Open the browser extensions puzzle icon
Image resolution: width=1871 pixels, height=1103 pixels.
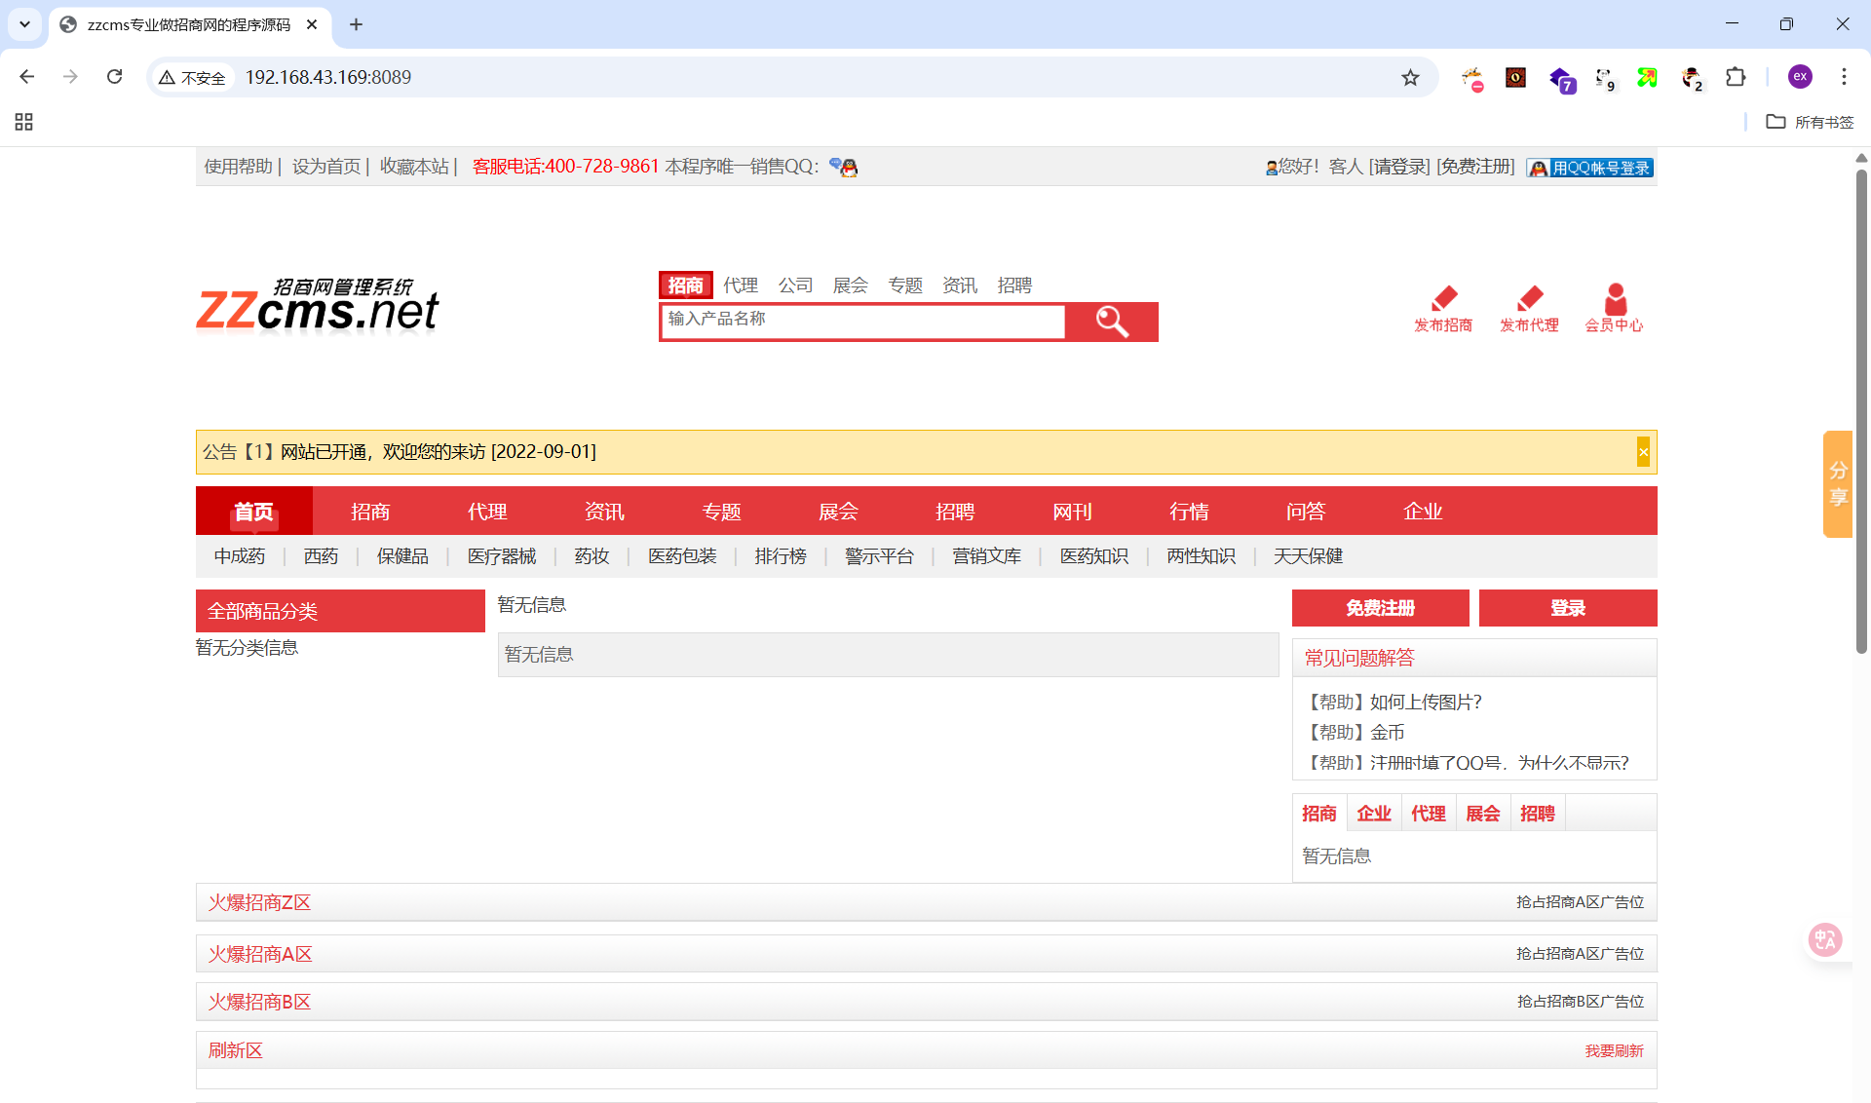pyautogui.click(x=1736, y=78)
